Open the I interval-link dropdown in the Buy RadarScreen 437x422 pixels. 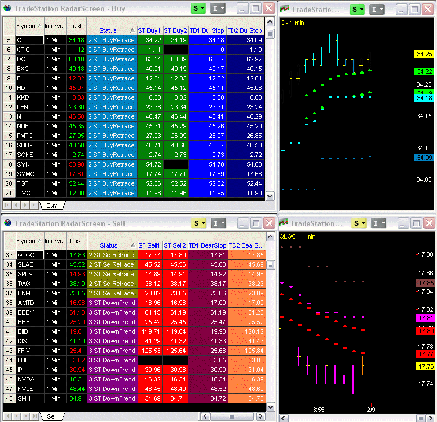click(218, 8)
